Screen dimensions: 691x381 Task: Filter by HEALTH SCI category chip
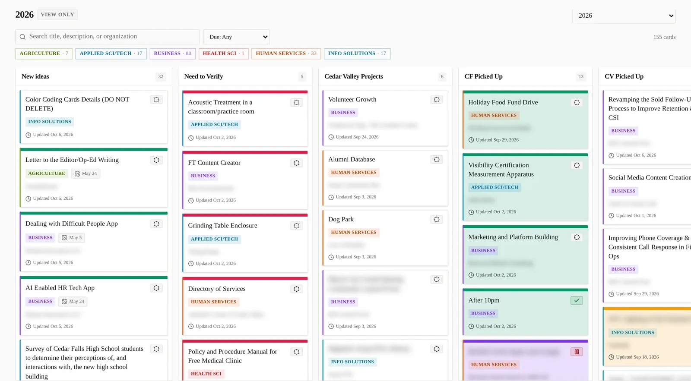224,54
